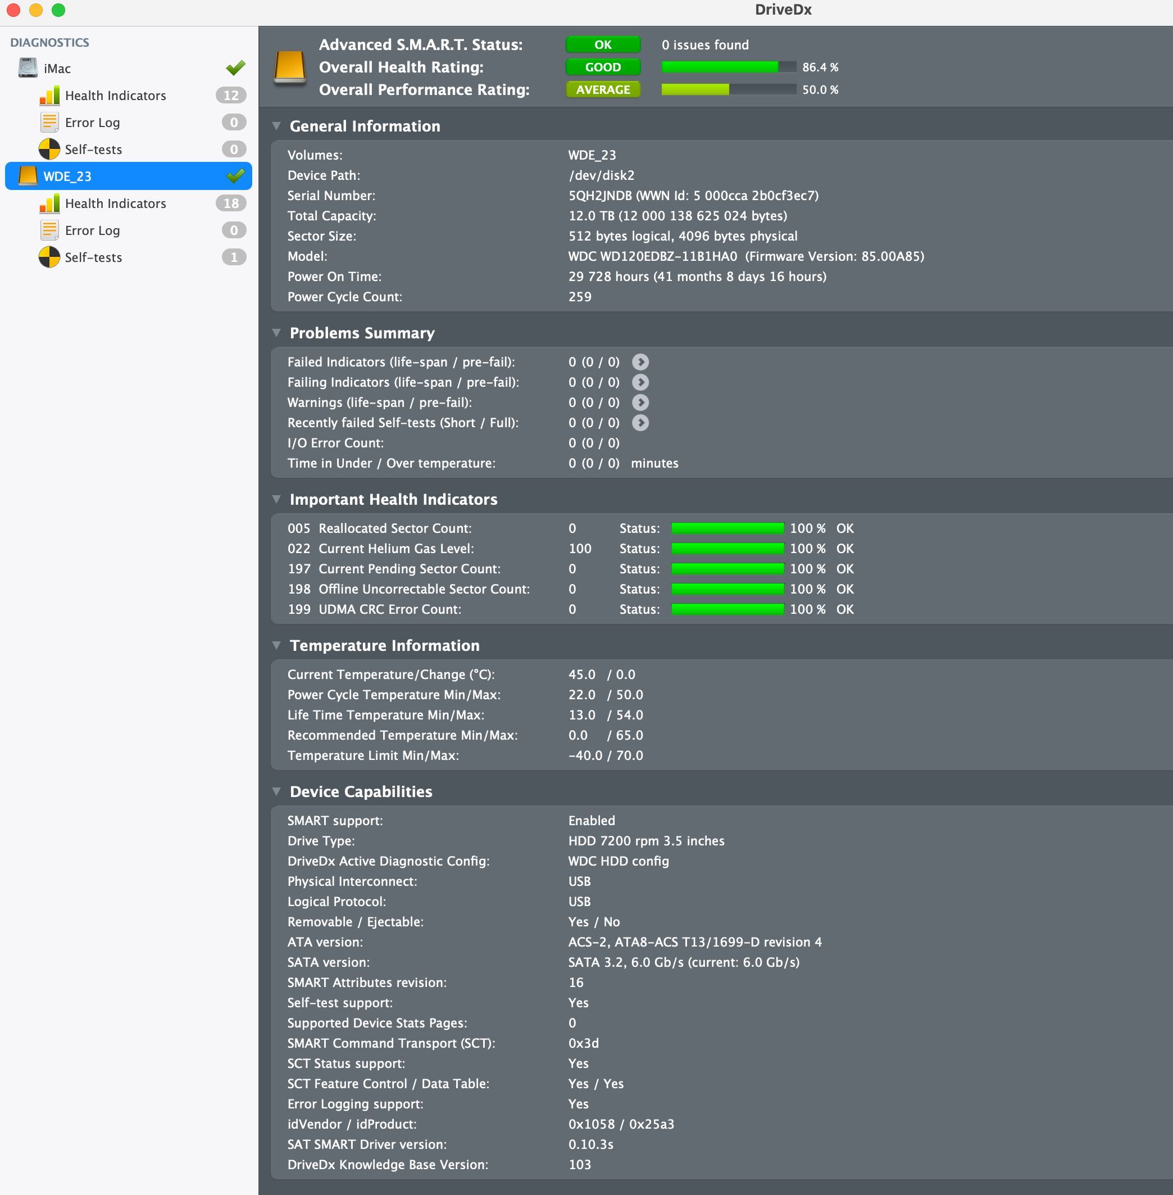Open details arrow for Warnings row
The width and height of the screenshot is (1173, 1195).
click(640, 402)
